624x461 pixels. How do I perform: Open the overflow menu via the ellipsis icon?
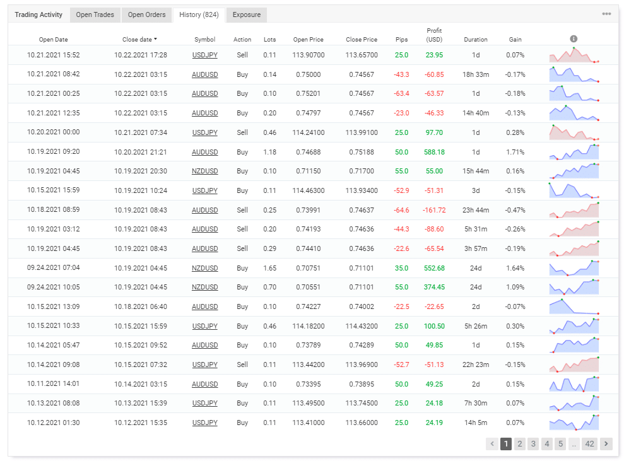pos(607,13)
